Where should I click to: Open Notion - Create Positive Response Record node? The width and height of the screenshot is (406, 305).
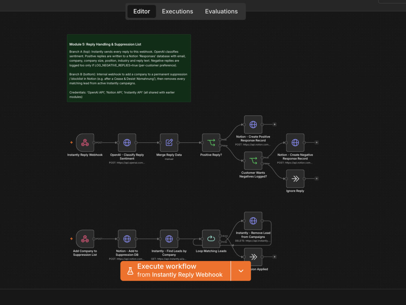tap(253, 124)
